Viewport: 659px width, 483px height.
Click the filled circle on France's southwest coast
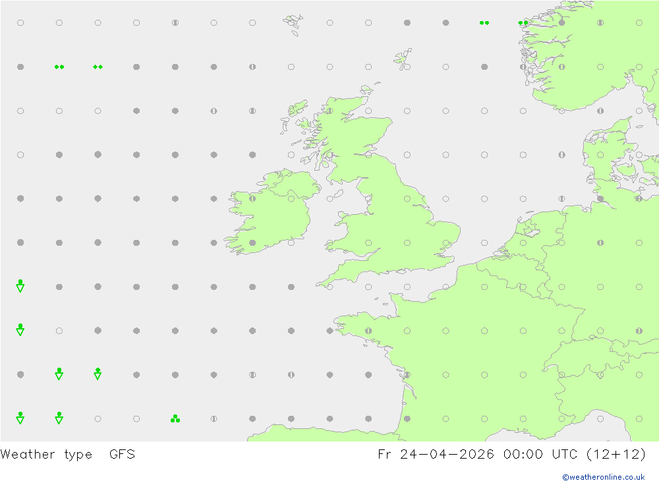[x=407, y=418]
